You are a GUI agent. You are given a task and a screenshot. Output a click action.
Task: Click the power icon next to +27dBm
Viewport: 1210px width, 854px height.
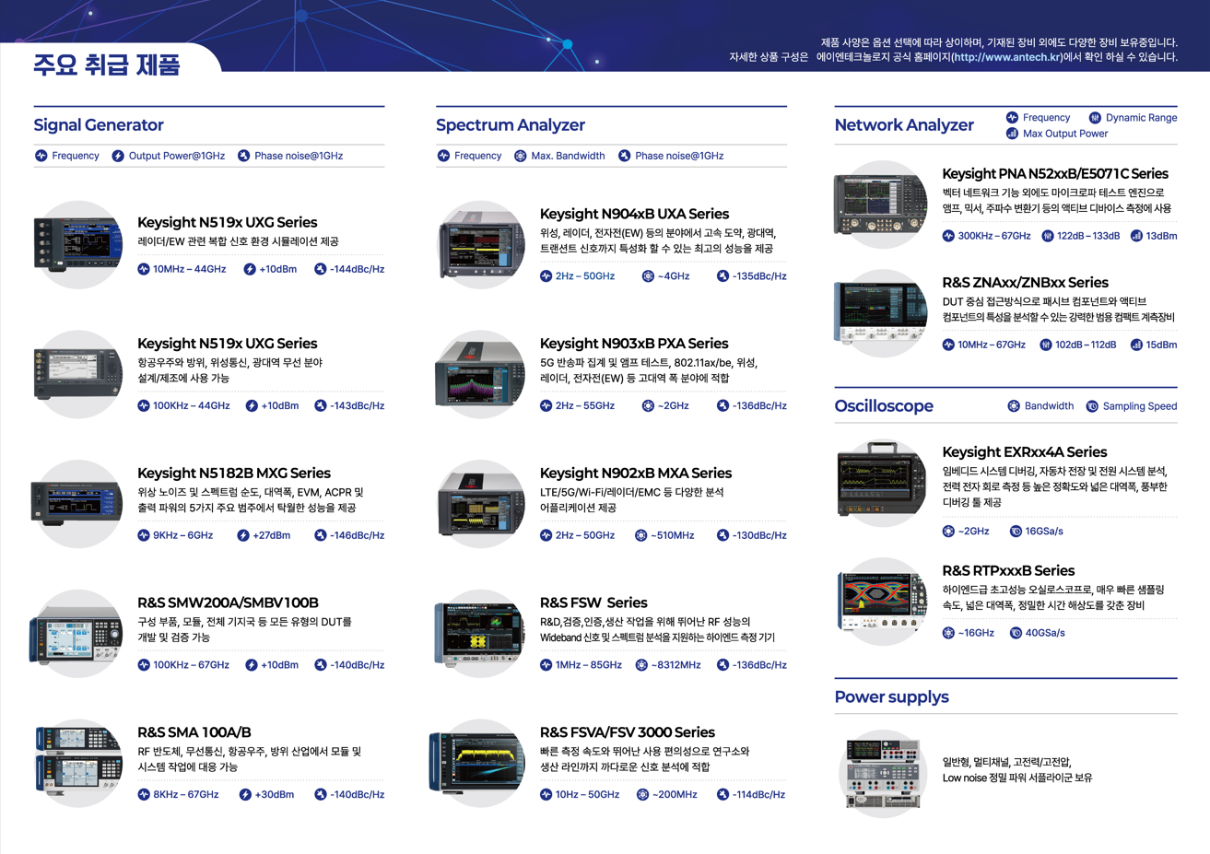[243, 535]
